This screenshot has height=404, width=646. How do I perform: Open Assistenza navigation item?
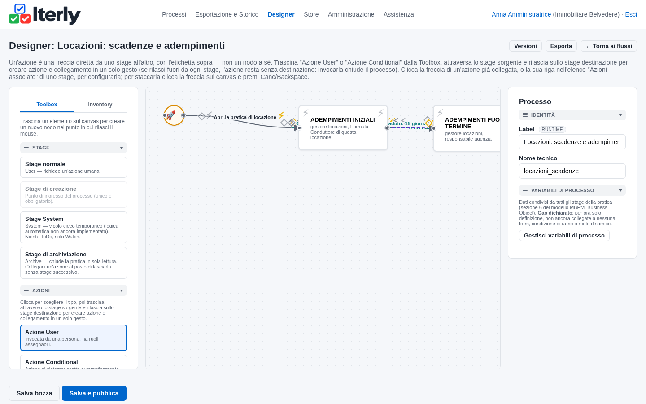pos(399,14)
